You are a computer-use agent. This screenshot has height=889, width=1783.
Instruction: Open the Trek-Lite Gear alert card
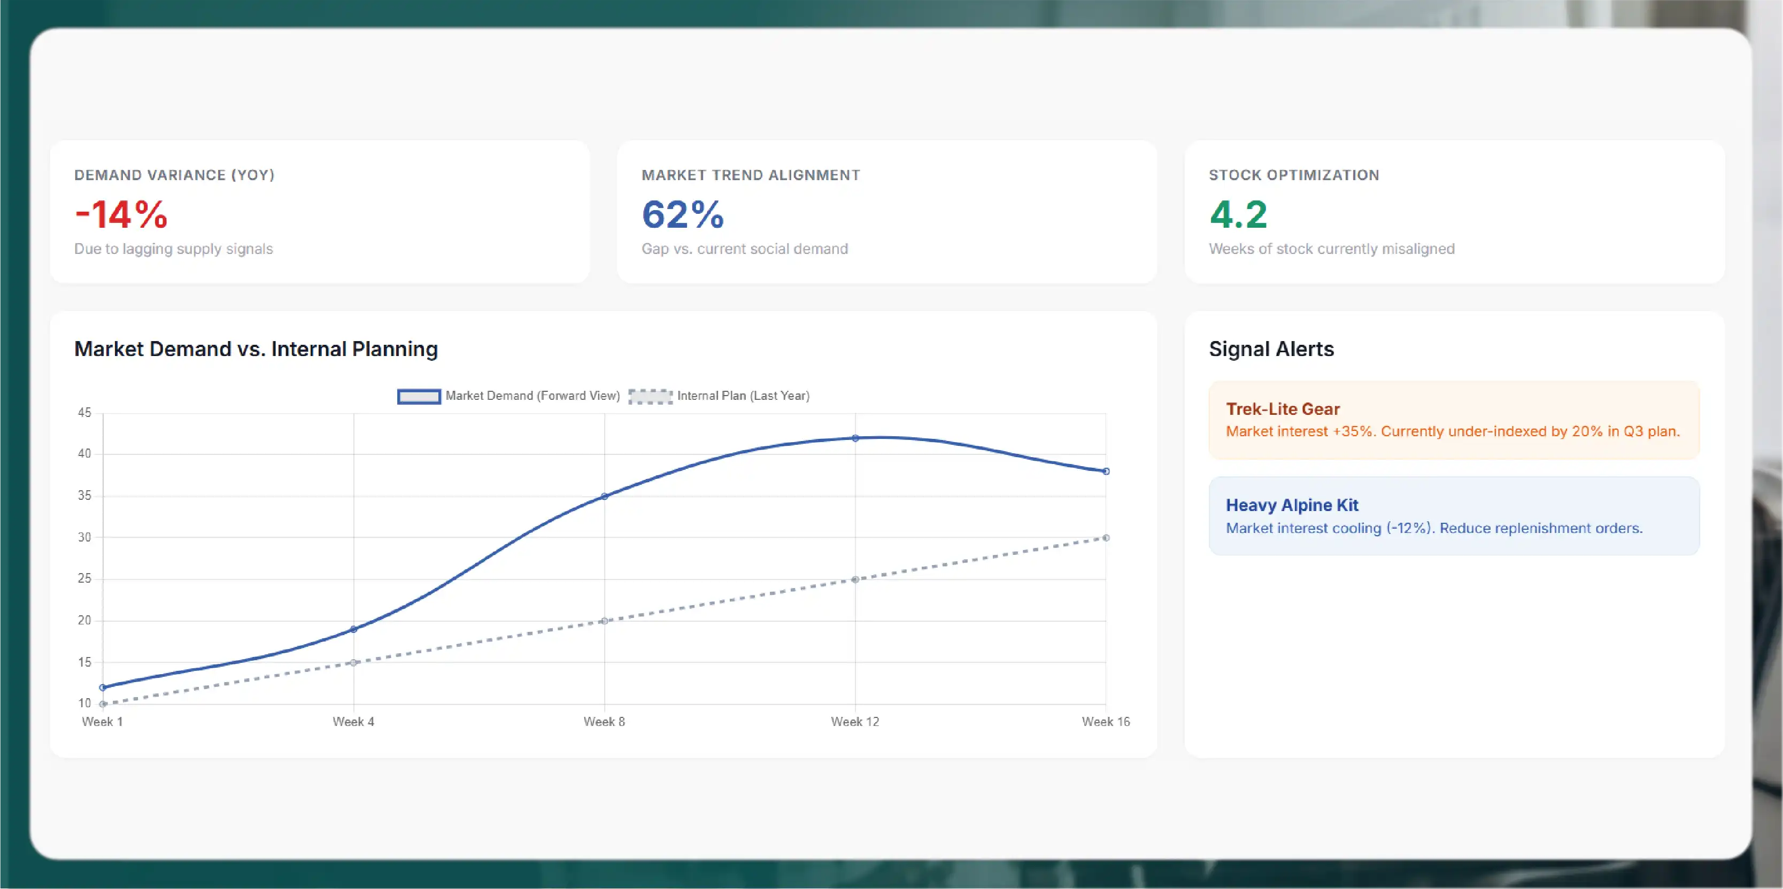(1454, 420)
